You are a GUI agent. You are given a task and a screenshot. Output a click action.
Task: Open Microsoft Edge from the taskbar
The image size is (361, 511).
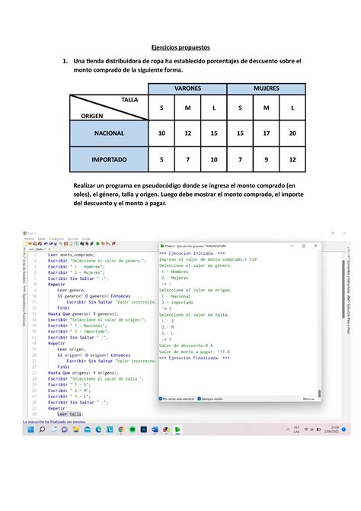point(98,429)
